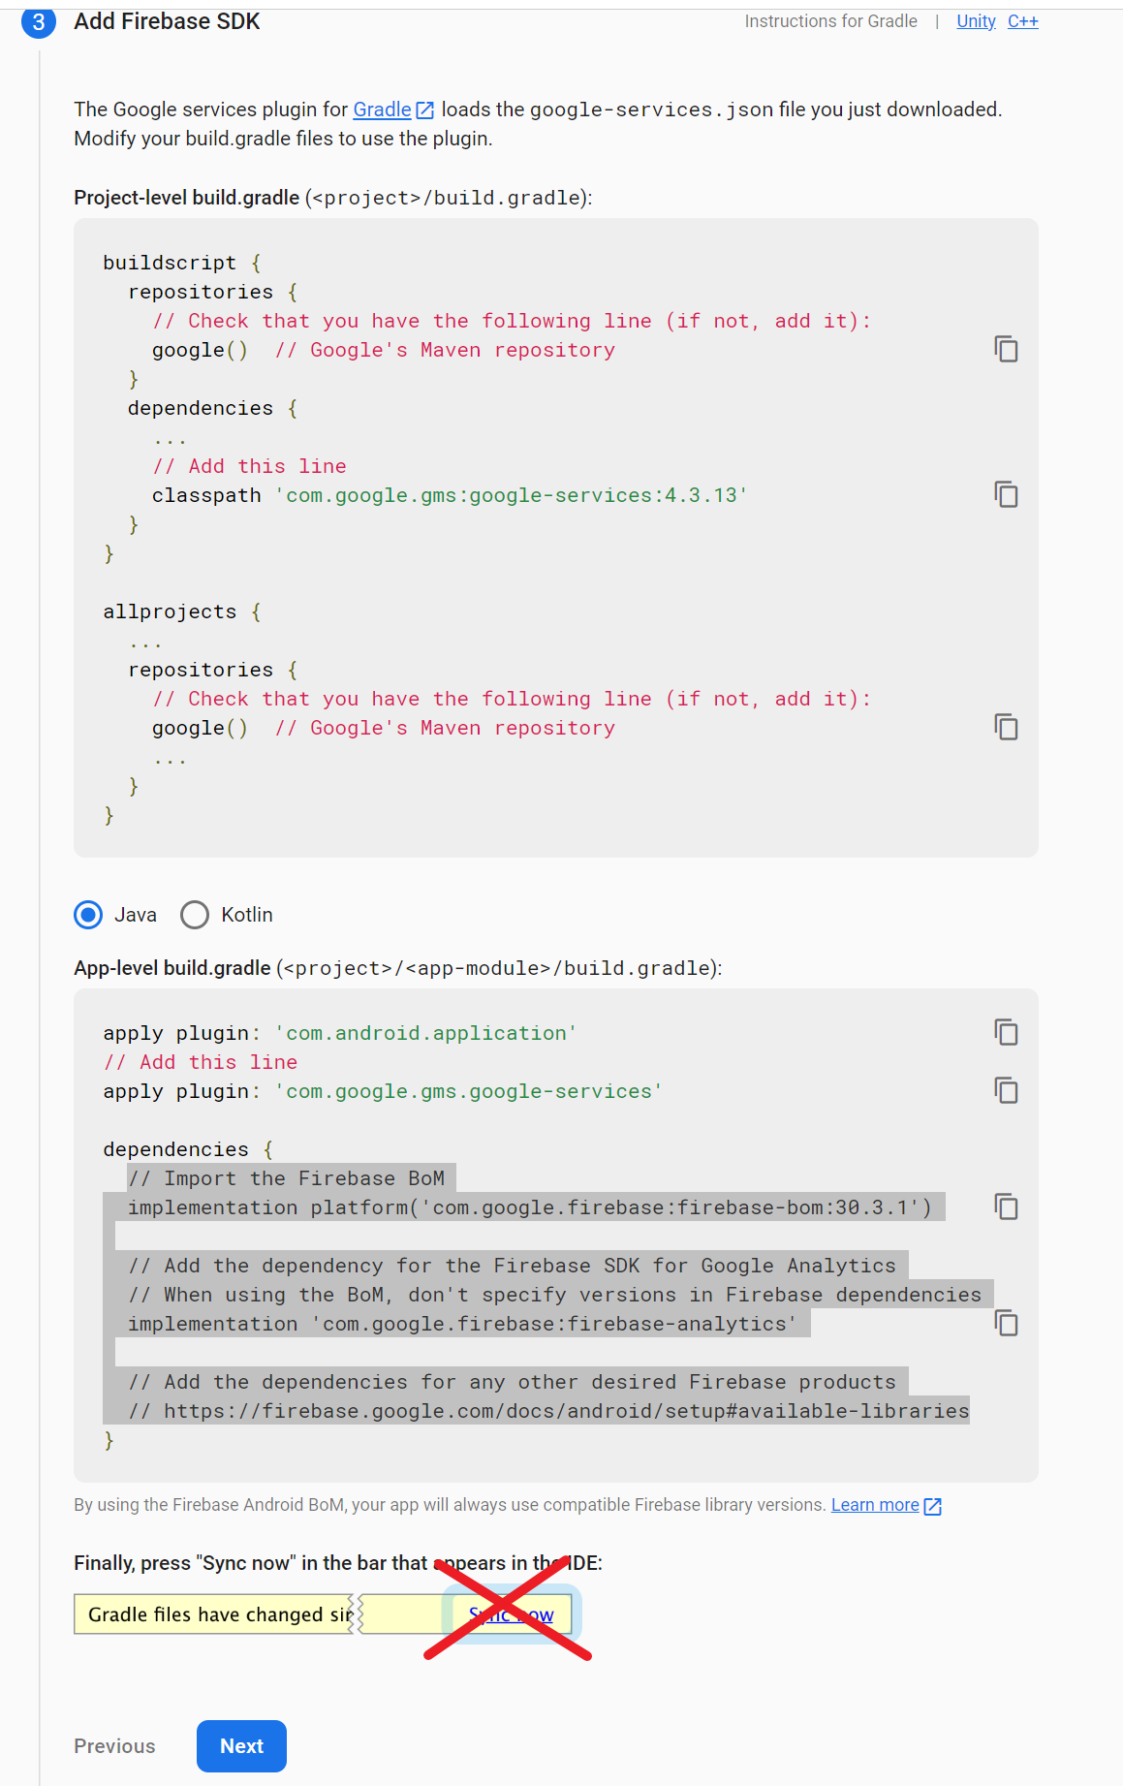Open the Gradle link
The height and width of the screenshot is (1786, 1123).
[382, 110]
